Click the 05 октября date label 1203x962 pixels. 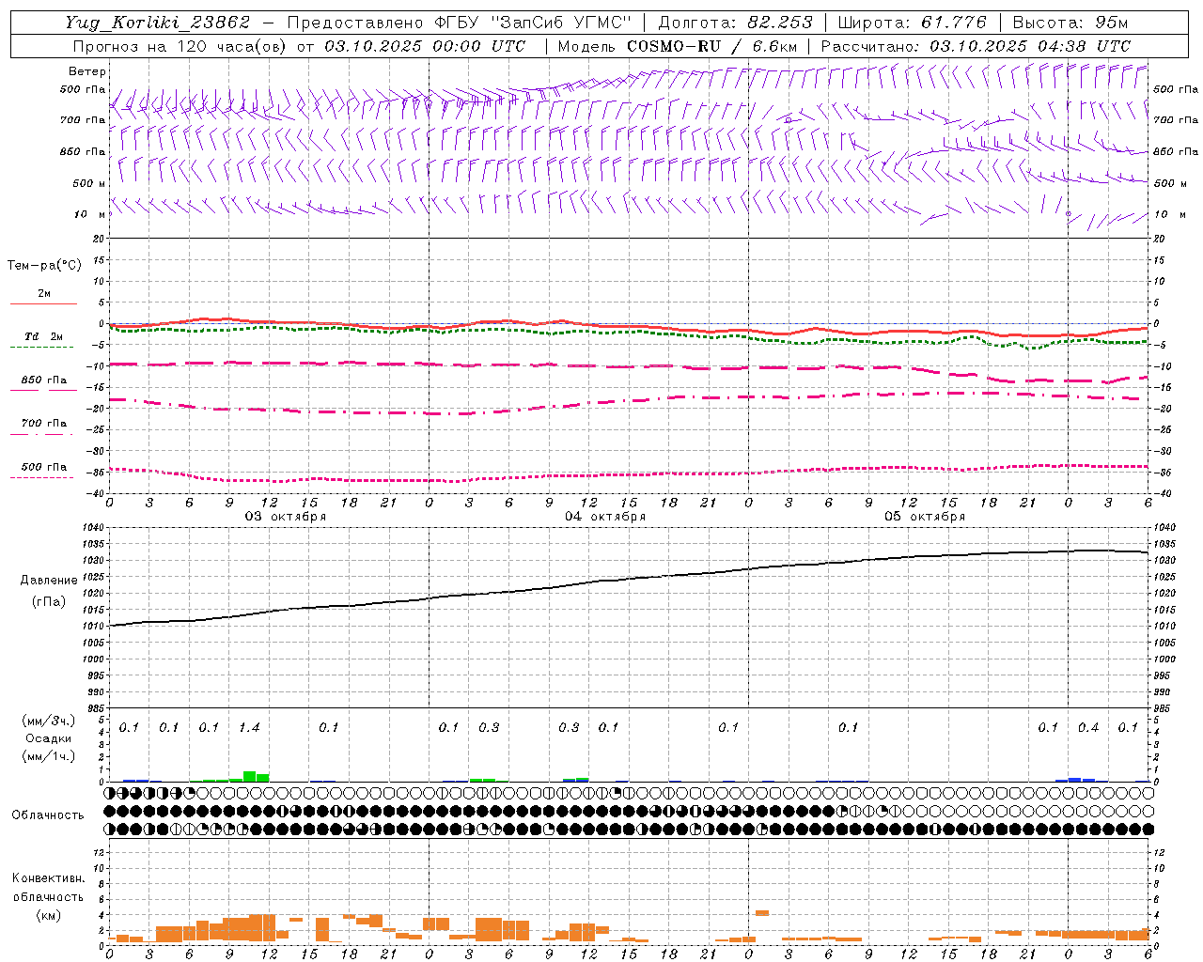click(x=925, y=517)
